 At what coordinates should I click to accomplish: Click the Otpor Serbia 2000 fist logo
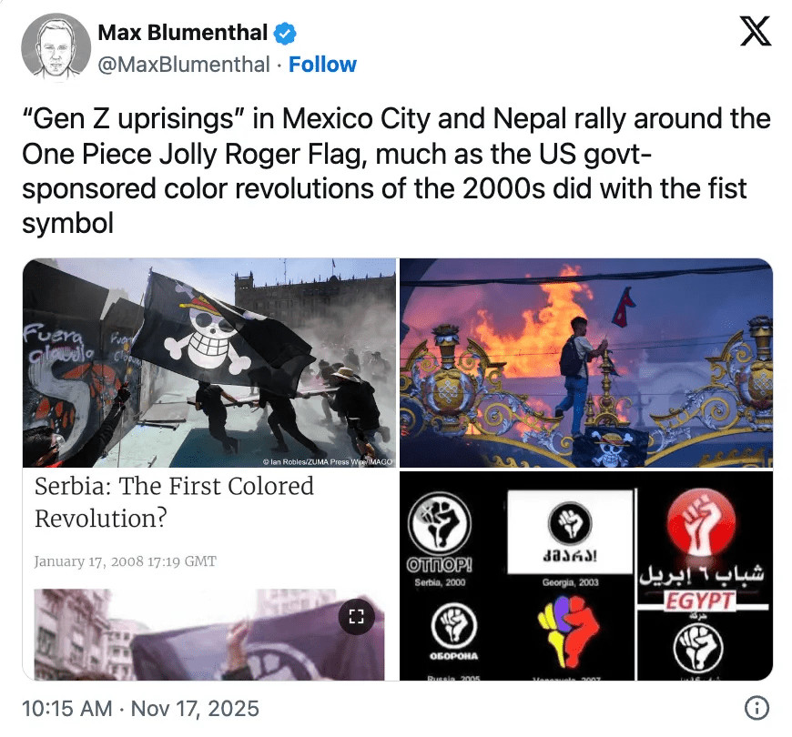(x=440, y=523)
